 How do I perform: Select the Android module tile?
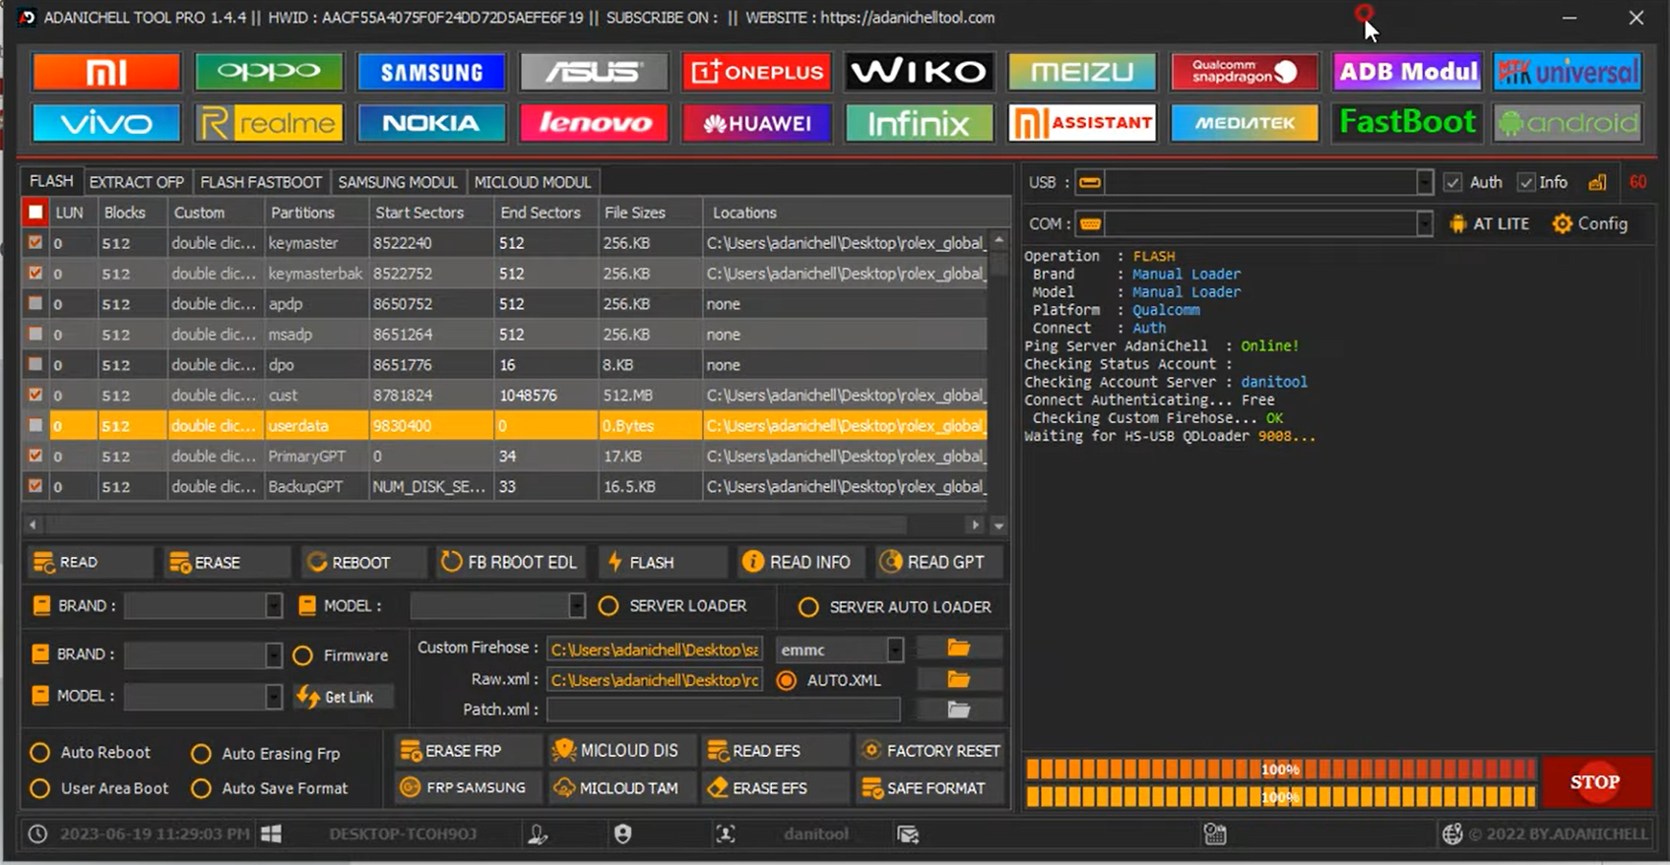[1568, 123]
